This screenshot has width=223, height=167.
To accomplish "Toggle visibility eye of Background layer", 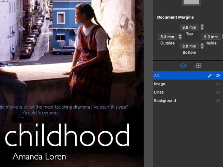I will click(x=218, y=101).
